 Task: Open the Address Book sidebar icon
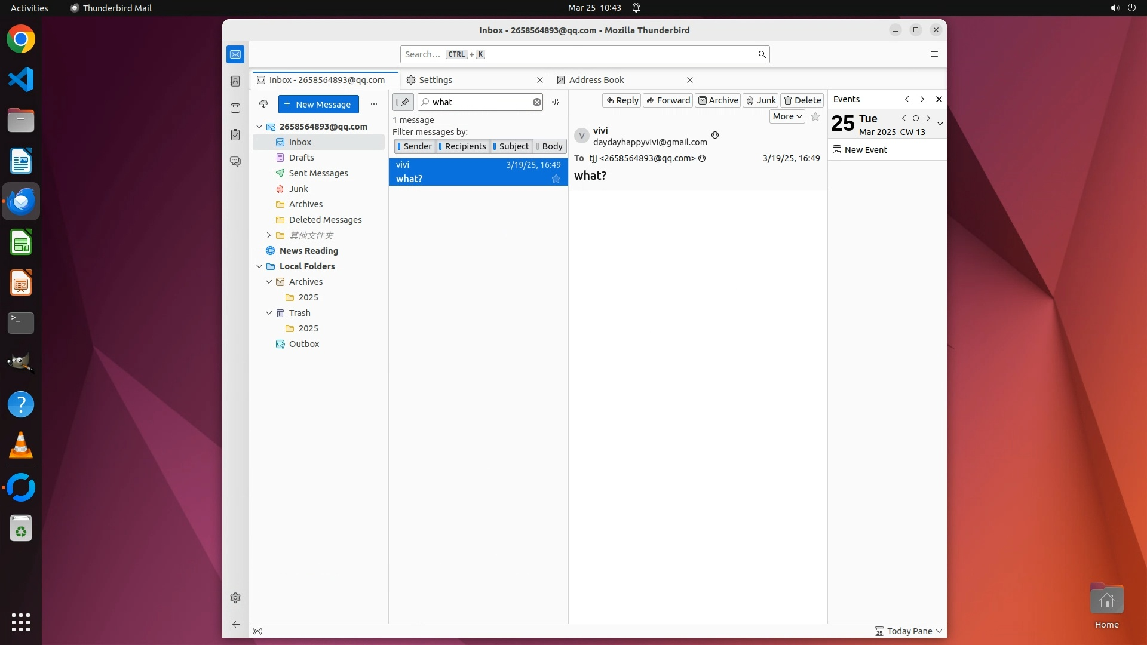(235, 81)
